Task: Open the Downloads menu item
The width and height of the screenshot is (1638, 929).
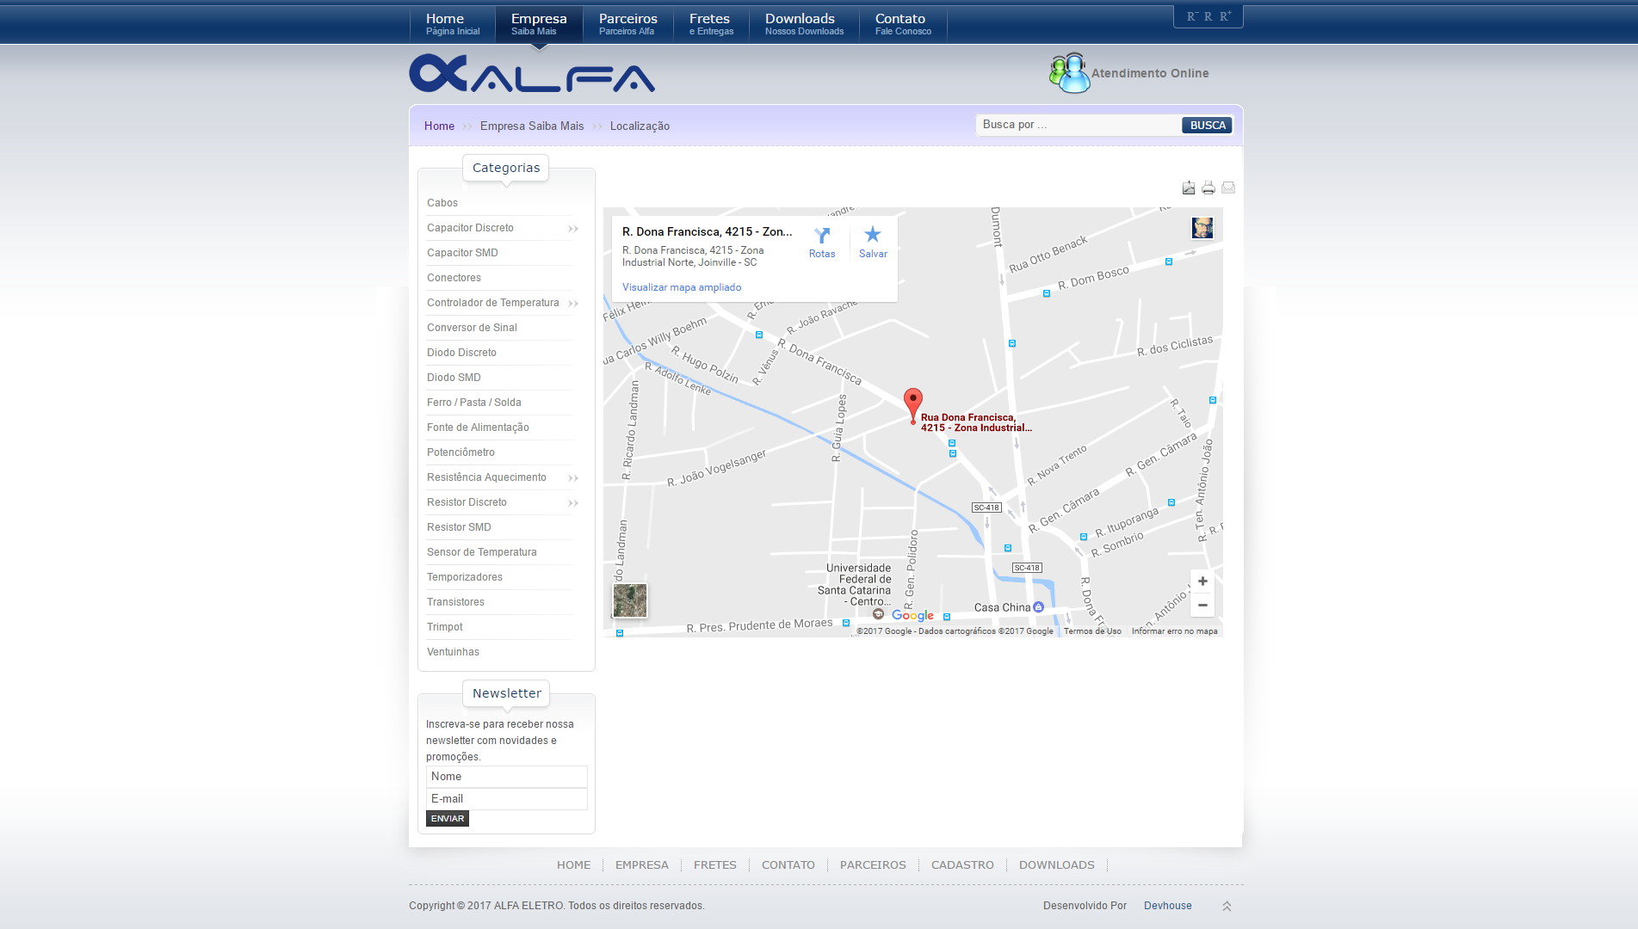Action: 804,24
